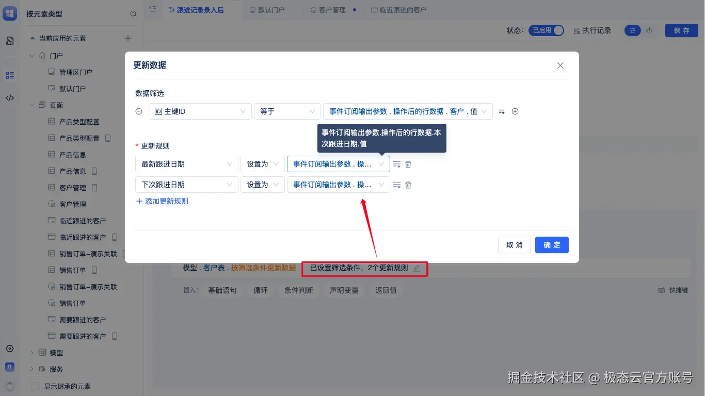This screenshot has width=705, height=396.
Task: Click the 取消 button
Action: (x=515, y=245)
